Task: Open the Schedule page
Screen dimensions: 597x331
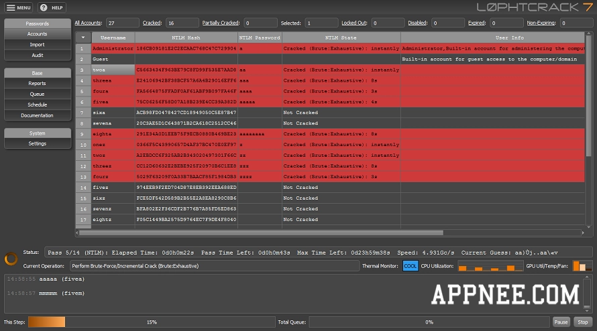Action: [x=38, y=105]
